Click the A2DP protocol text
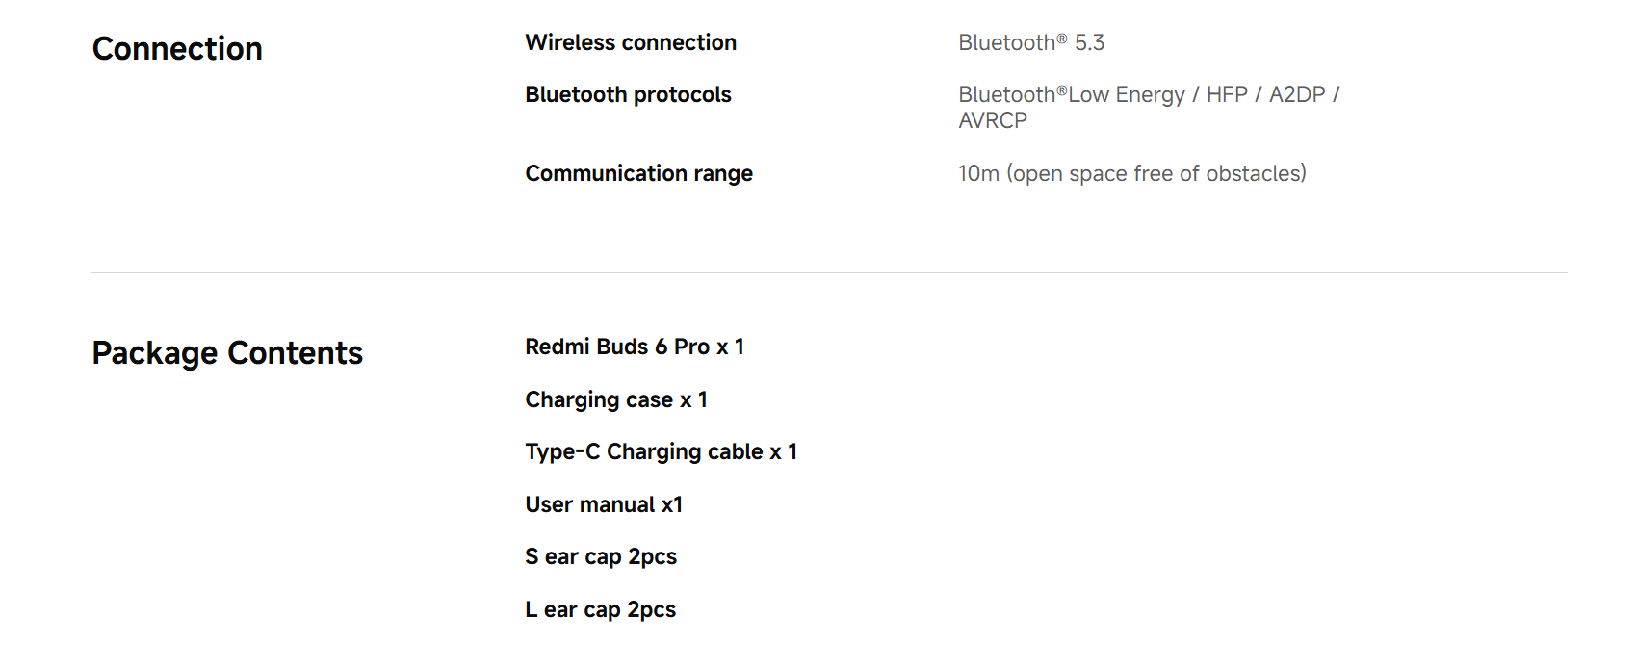The width and height of the screenshot is (1636, 669). point(1297,95)
